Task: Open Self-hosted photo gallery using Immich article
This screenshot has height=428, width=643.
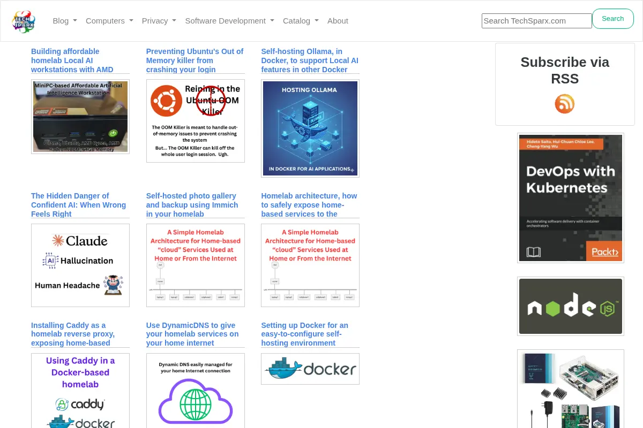Action: point(192,205)
